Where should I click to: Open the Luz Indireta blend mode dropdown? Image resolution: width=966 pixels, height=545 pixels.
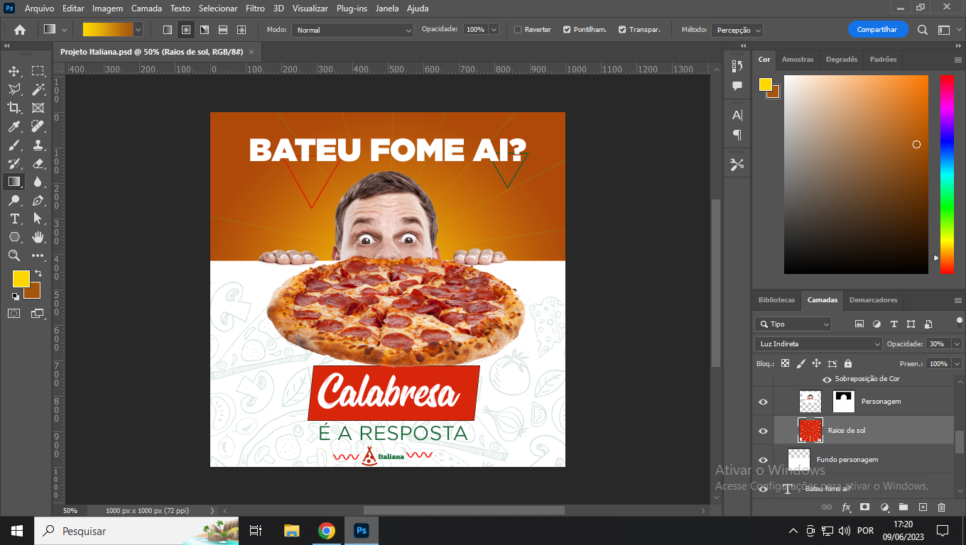[x=818, y=343]
